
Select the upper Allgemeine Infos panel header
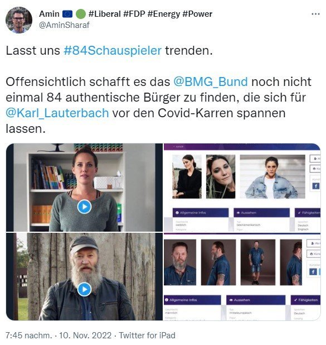click(201, 213)
